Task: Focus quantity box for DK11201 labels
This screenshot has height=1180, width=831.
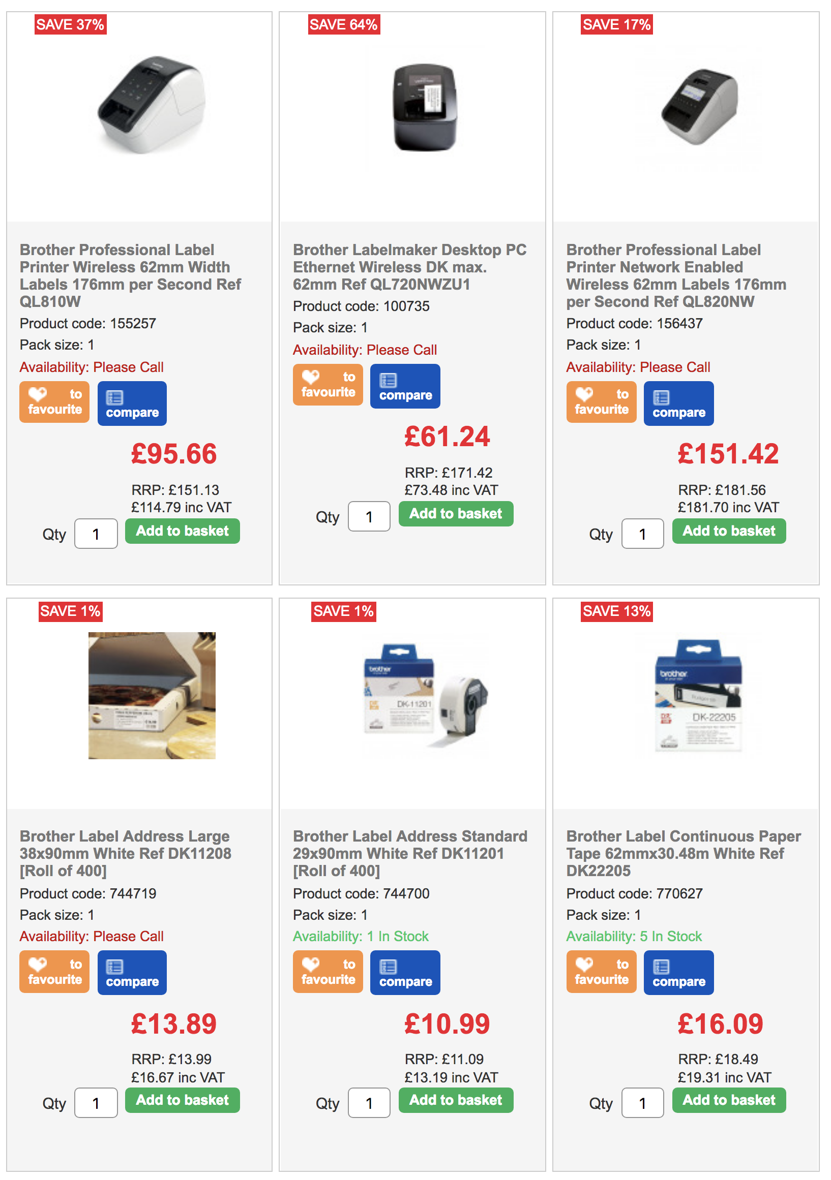Action: pos(369,1104)
